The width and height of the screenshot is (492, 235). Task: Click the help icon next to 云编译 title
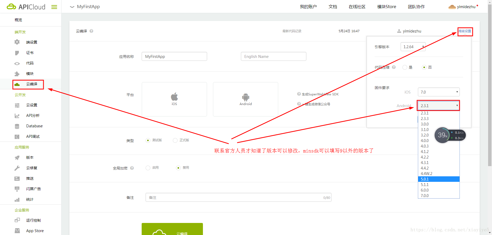tap(91, 31)
